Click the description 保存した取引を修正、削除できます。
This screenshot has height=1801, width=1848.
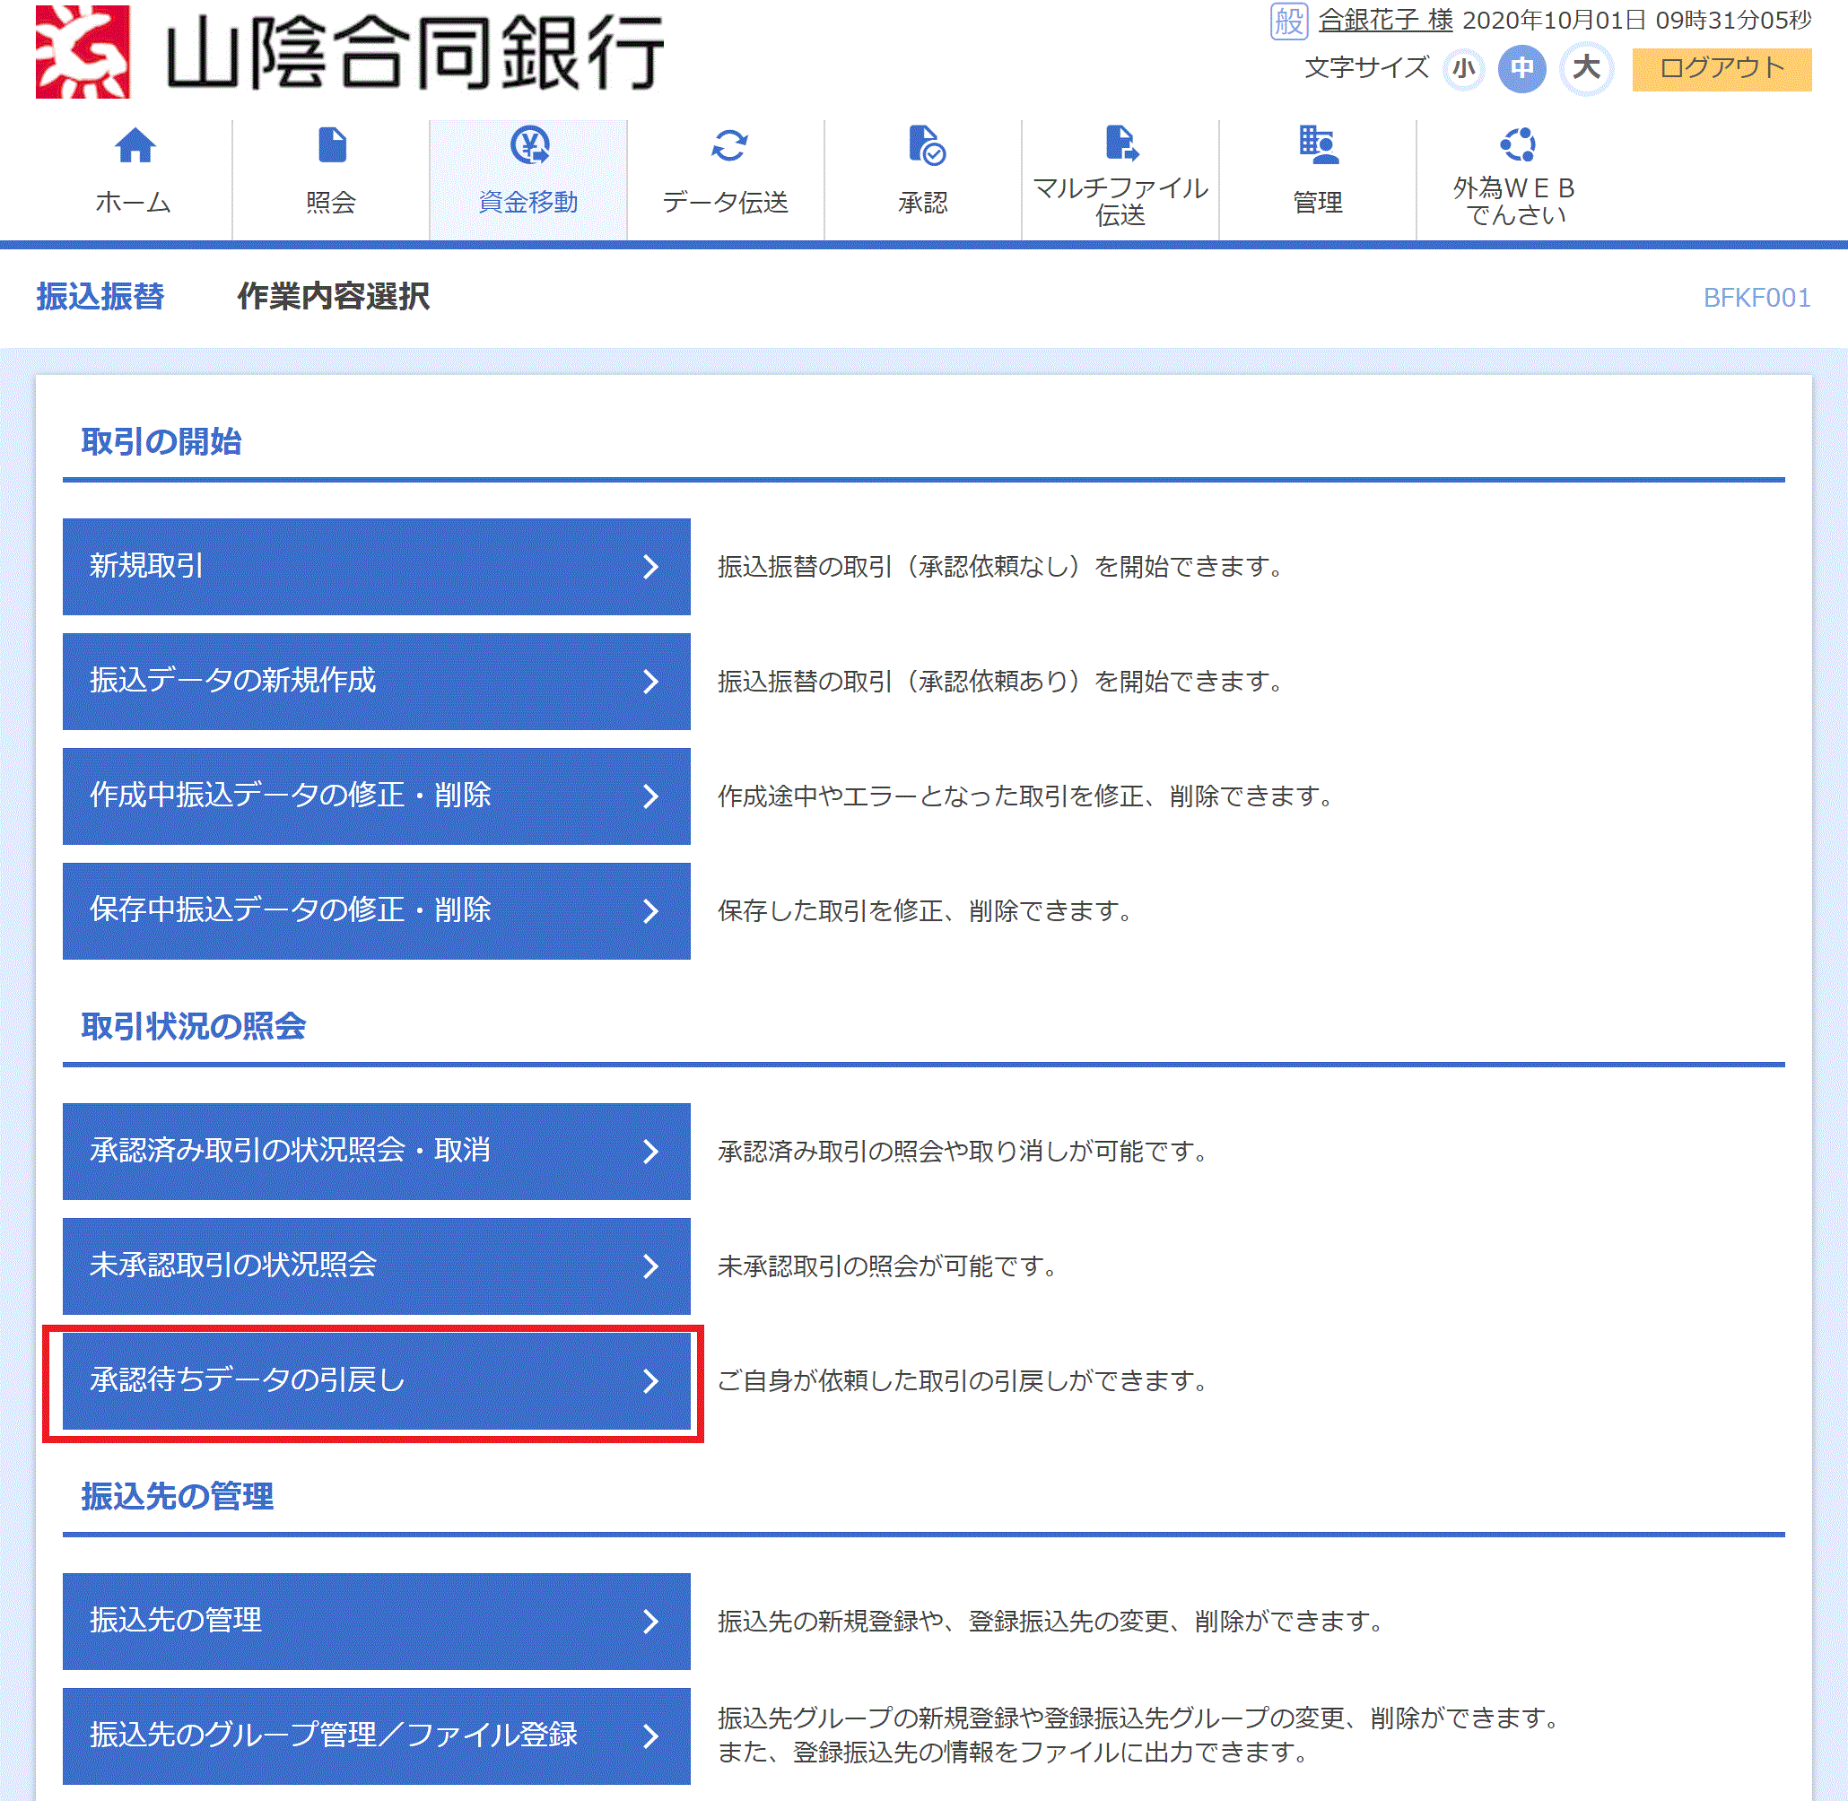click(x=927, y=911)
